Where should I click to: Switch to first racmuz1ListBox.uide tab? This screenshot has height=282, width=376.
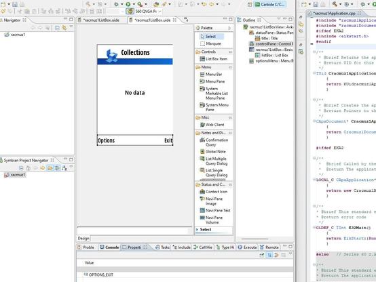[101, 20]
